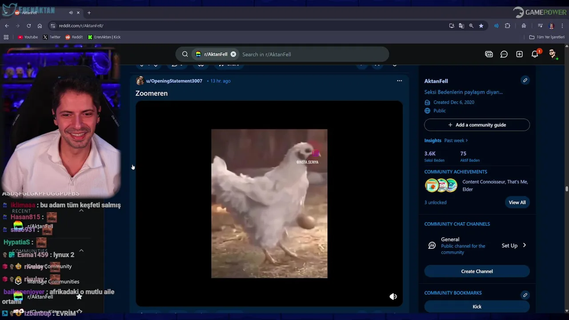Open the Reddit bookmark

74,37
